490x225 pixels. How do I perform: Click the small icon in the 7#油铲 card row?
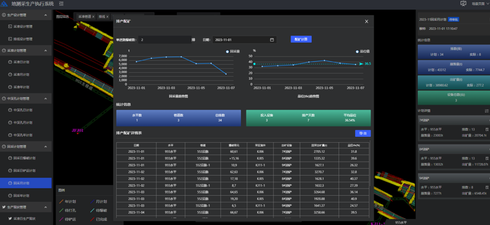[487, 129]
